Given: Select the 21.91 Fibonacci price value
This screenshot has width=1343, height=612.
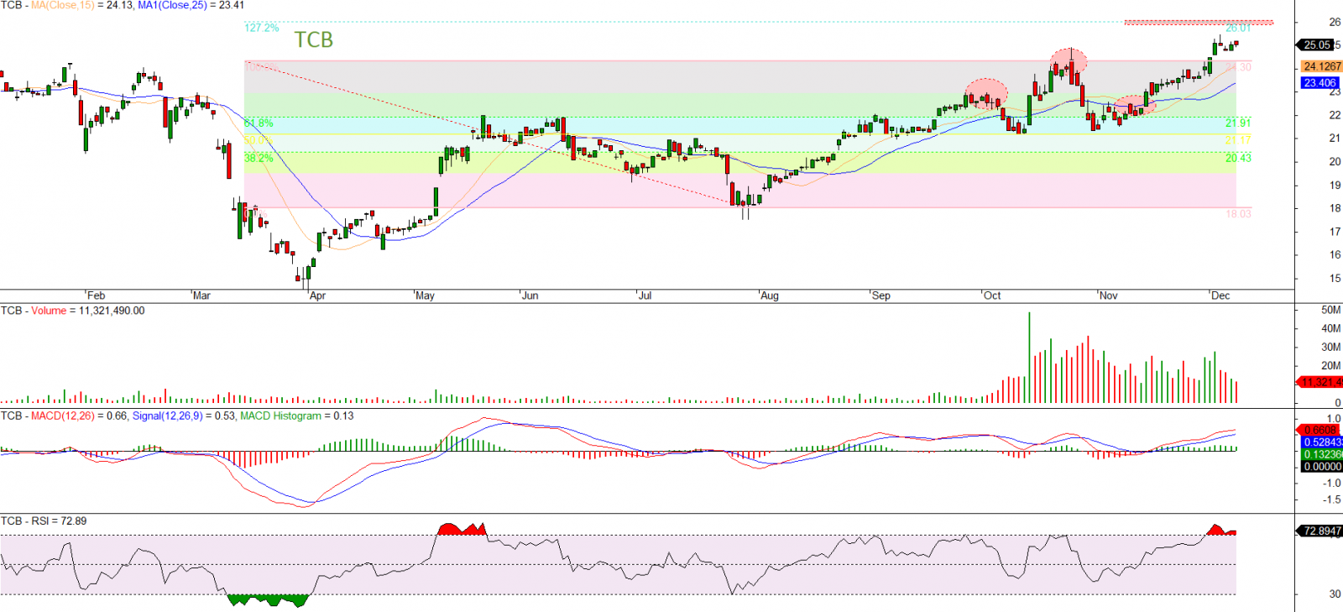Looking at the screenshot, I should (1238, 123).
